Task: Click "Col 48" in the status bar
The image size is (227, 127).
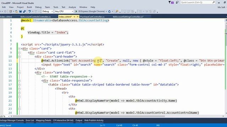Action: [x=119, y=126]
